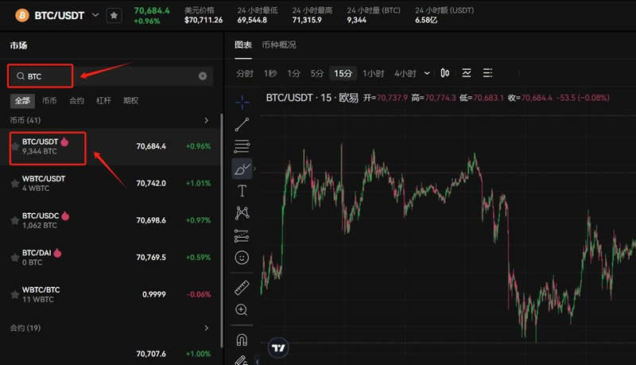Select the crosshair cursor tool

coord(242,102)
